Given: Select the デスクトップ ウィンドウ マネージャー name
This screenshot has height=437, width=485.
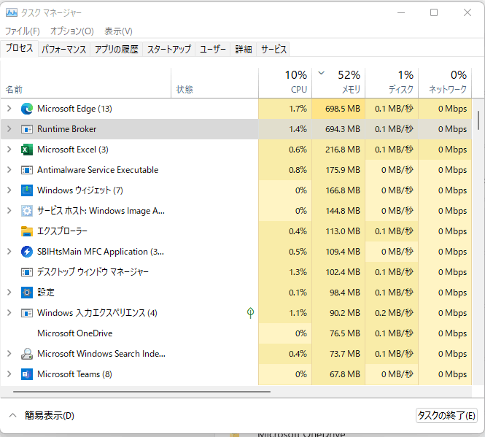Looking at the screenshot, I should (93, 272).
